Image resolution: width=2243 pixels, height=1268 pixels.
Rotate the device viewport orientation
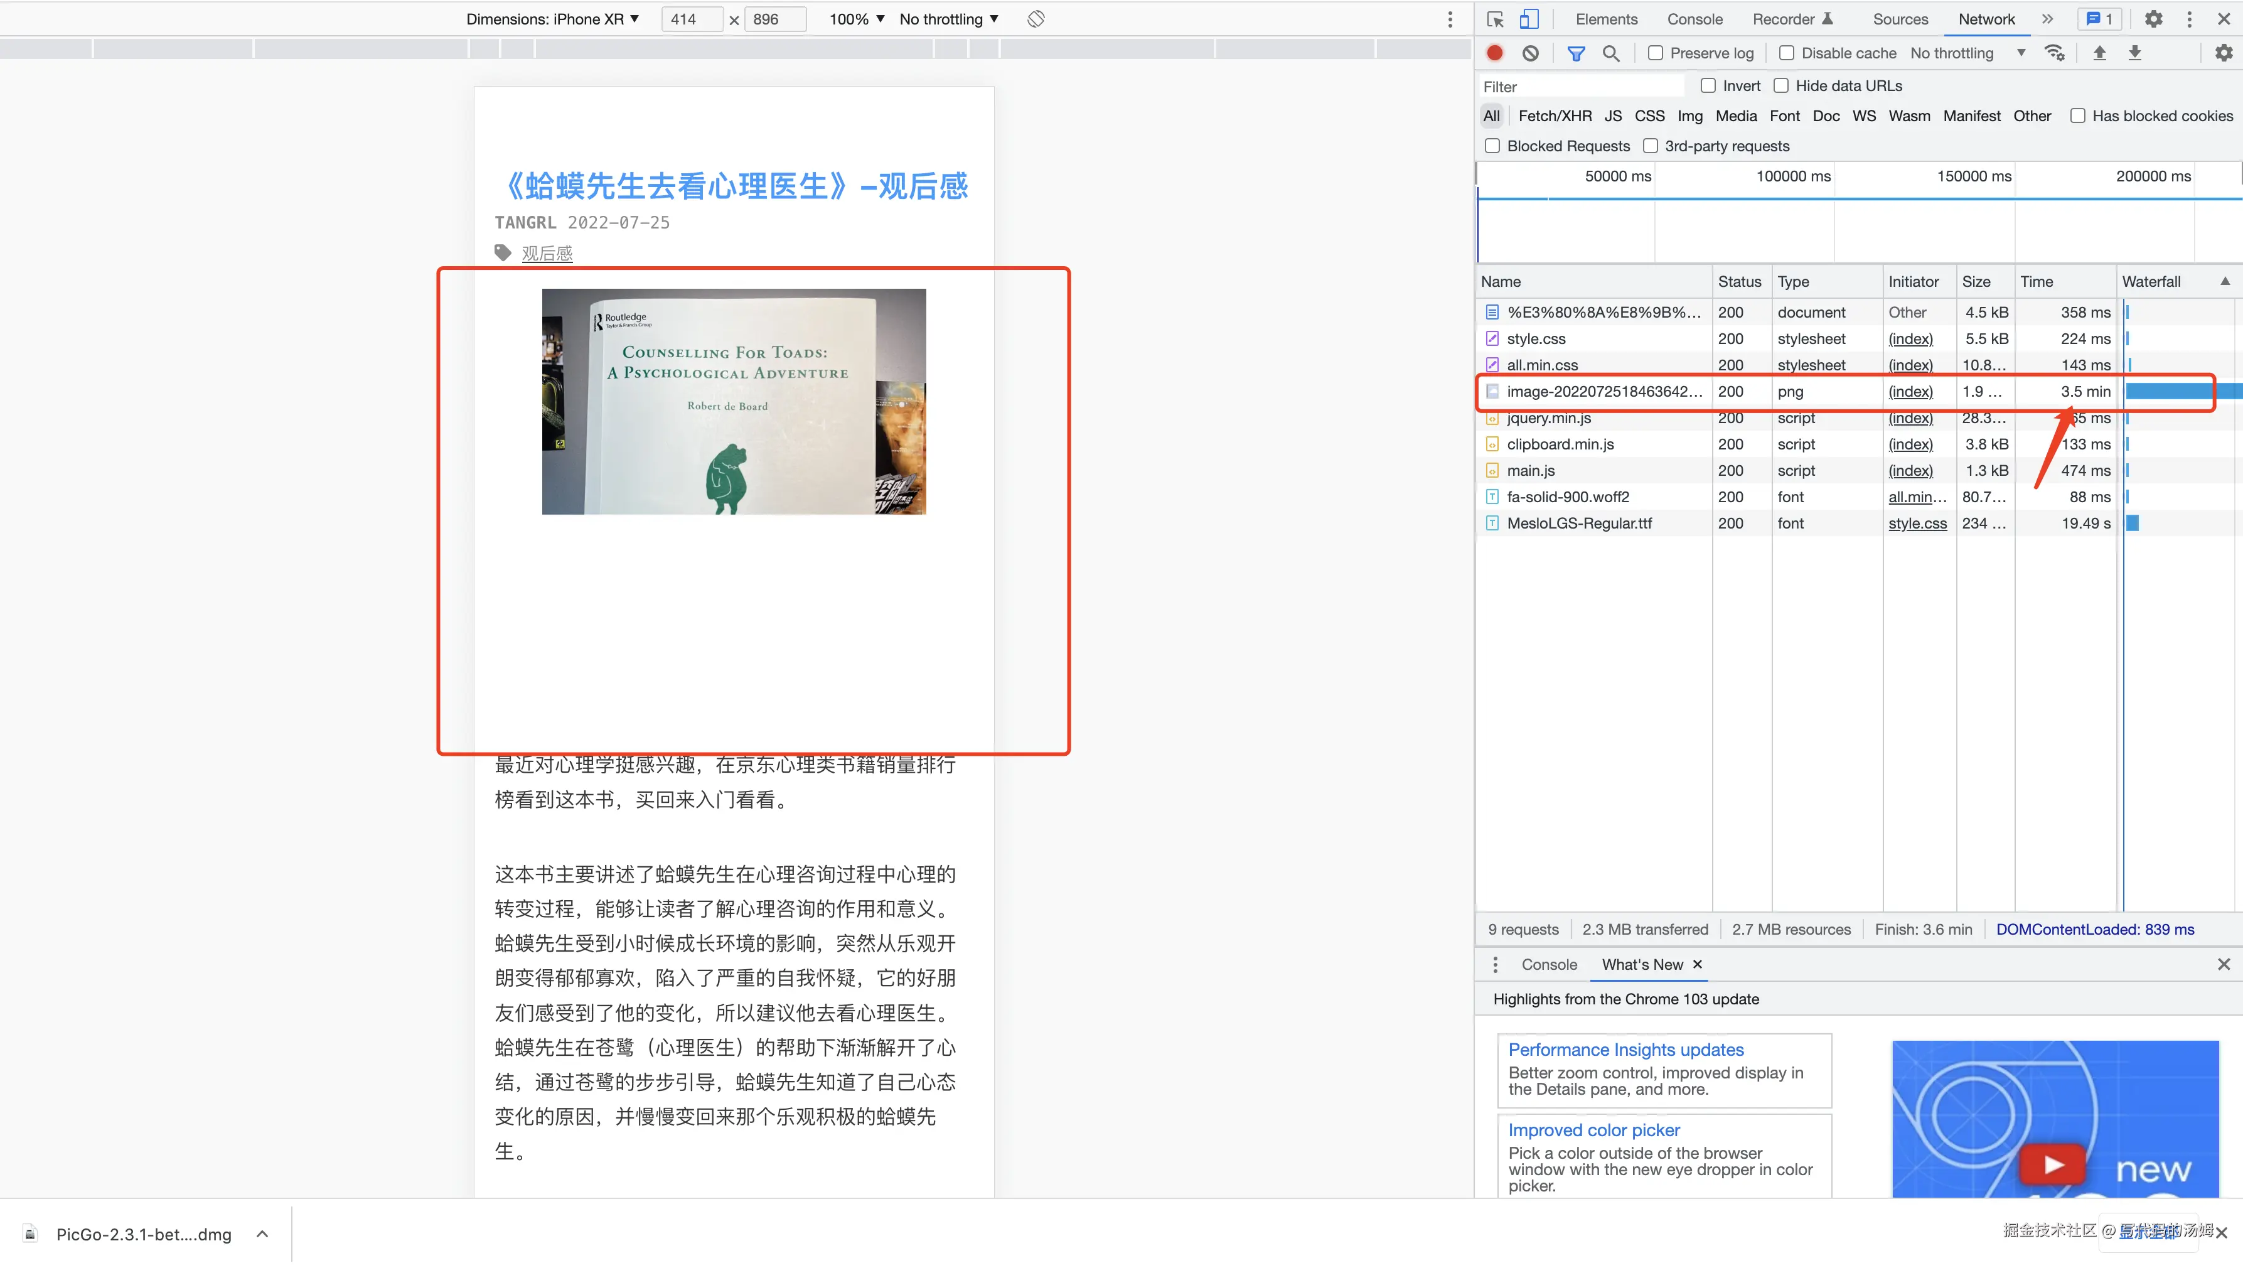point(1036,18)
